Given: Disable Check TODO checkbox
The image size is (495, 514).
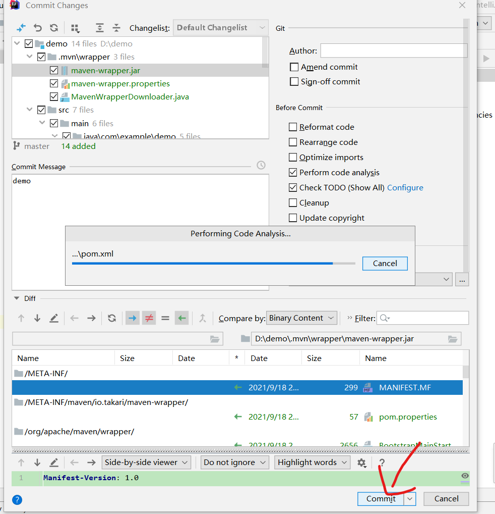Looking at the screenshot, I should click(293, 187).
